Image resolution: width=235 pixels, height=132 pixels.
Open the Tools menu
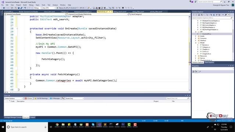tap(43, 5)
